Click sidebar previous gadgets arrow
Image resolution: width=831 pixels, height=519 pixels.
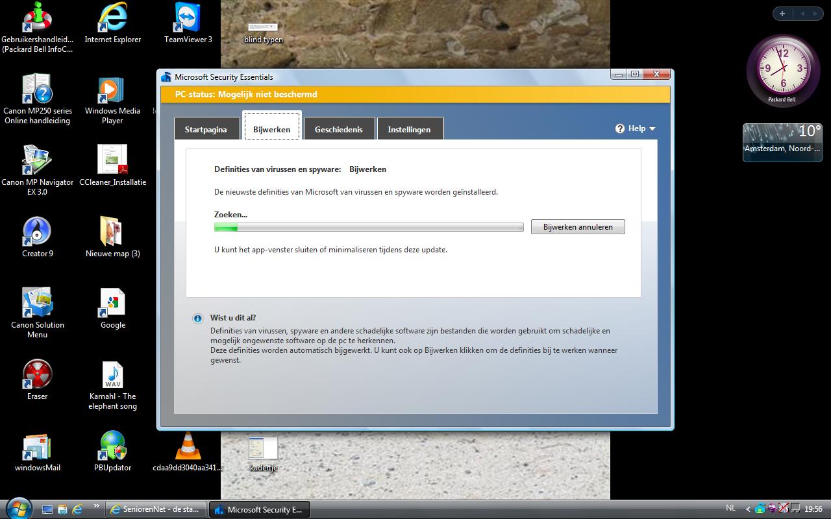801,14
